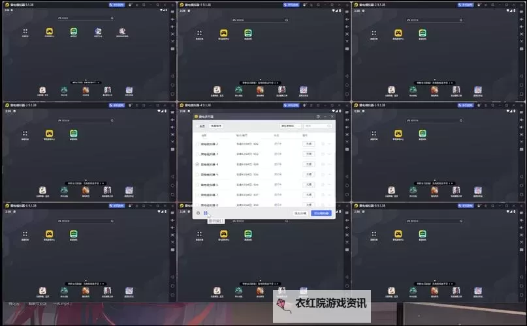Click volume up sidebar icon in 雷电模拟器-1 window
Screen dimensions: 527x326
[347, 20]
